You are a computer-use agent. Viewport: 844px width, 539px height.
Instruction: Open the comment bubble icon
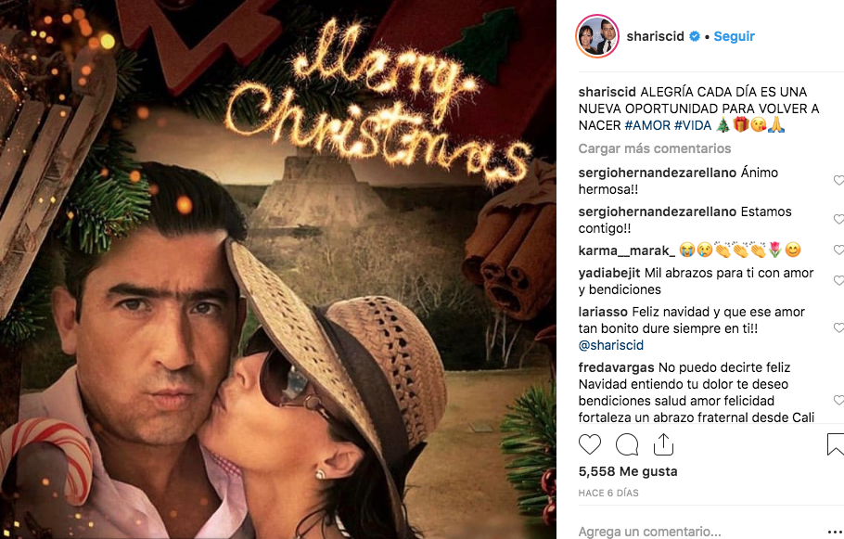pyautogui.click(x=627, y=444)
